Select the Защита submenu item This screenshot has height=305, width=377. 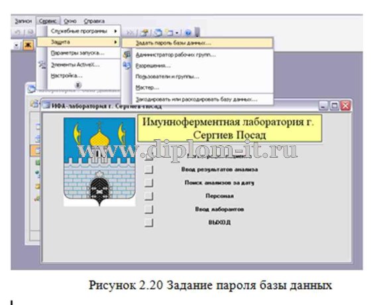pos(78,42)
